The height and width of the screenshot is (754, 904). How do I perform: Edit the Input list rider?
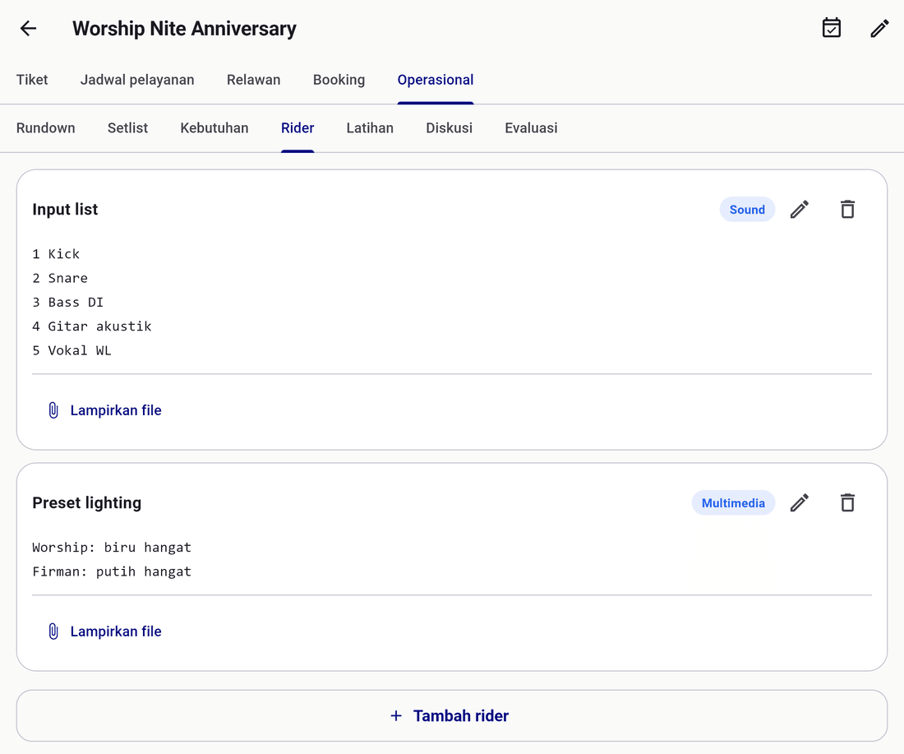pos(800,210)
